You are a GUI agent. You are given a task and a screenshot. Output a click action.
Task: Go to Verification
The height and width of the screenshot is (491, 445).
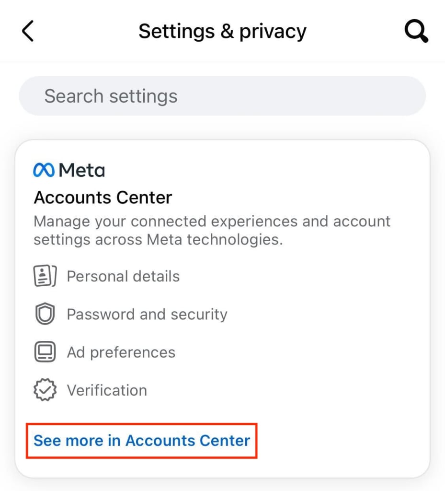coord(107,390)
